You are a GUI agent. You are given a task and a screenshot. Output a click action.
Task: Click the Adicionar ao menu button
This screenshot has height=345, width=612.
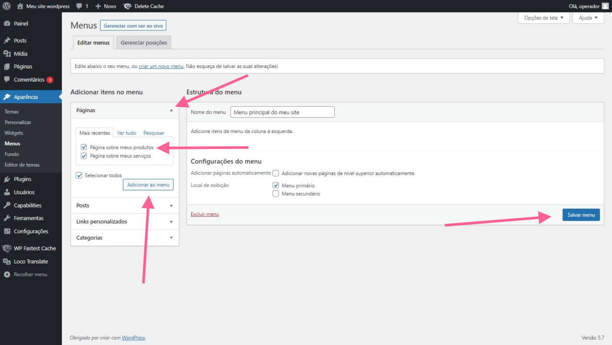tap(148, 185)
